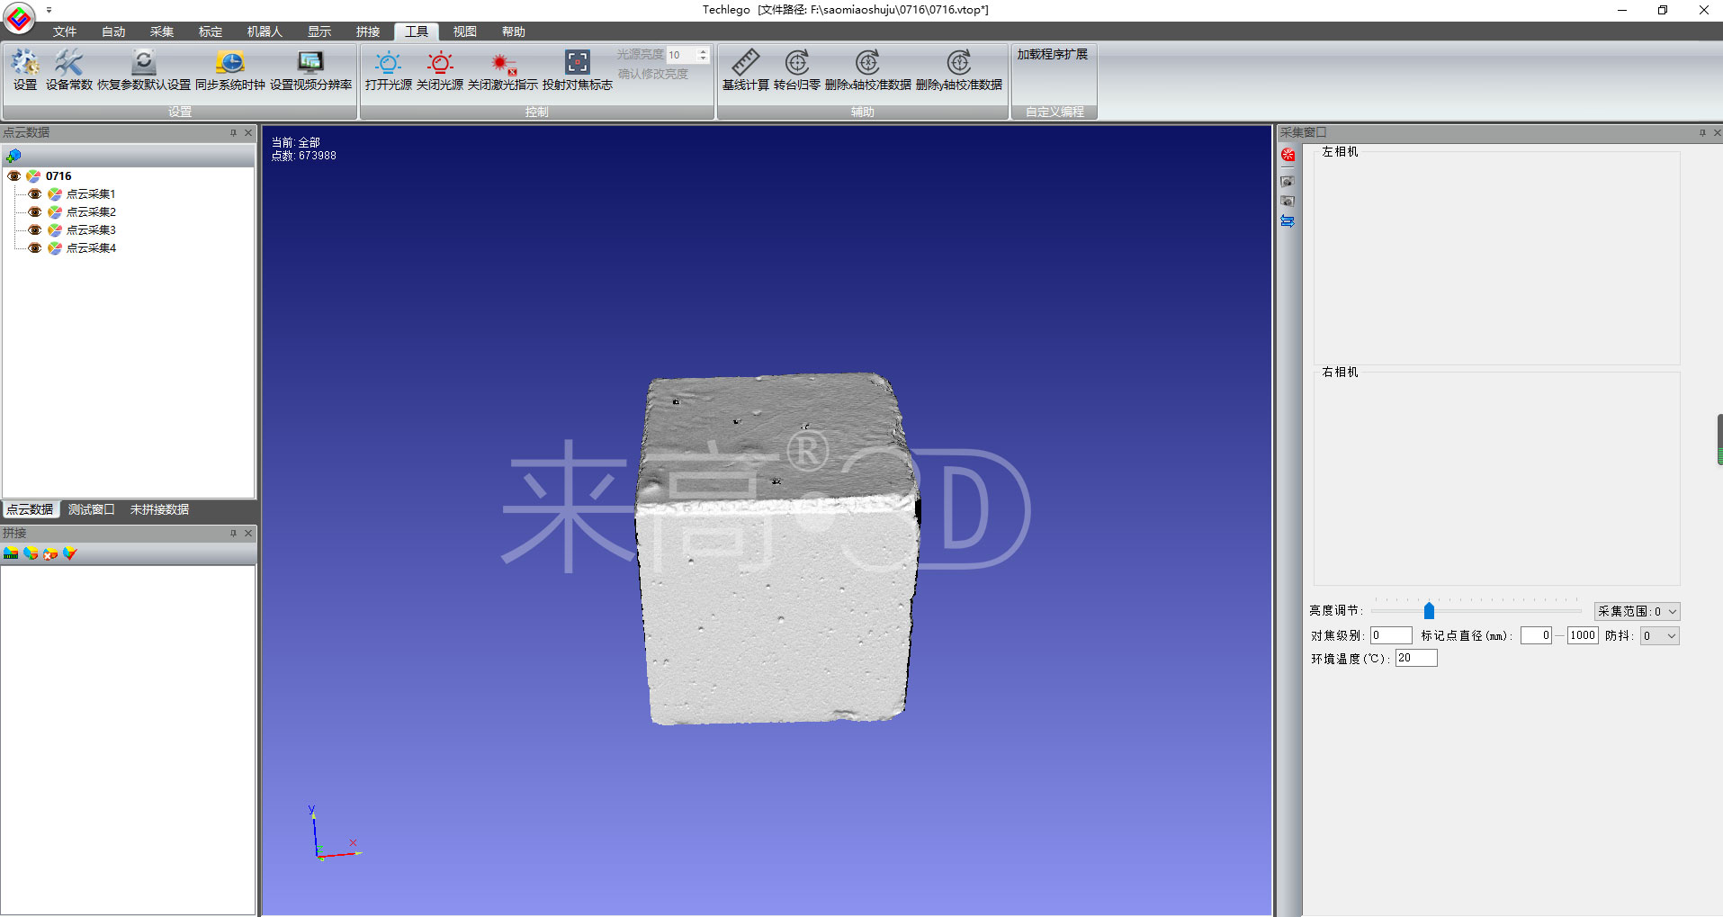The height and width of the screenshot is (917, 1723).
Task: Click the 打开光源 light-on icon
Action: (388, 64)
